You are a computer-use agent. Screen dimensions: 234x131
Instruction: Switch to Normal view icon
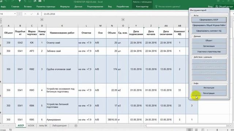point(190,130)
